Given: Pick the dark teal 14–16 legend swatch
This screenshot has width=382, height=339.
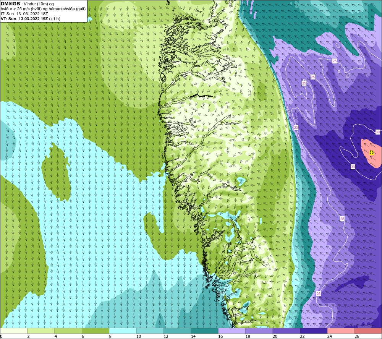Looking at the screenshot, I should click(x=205, y=331).
